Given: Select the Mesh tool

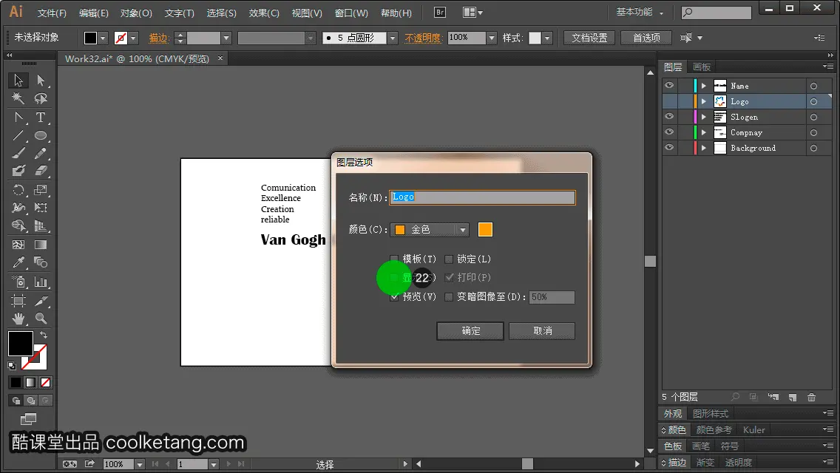Looking at the screenshot, I should (x=18, y=245).
